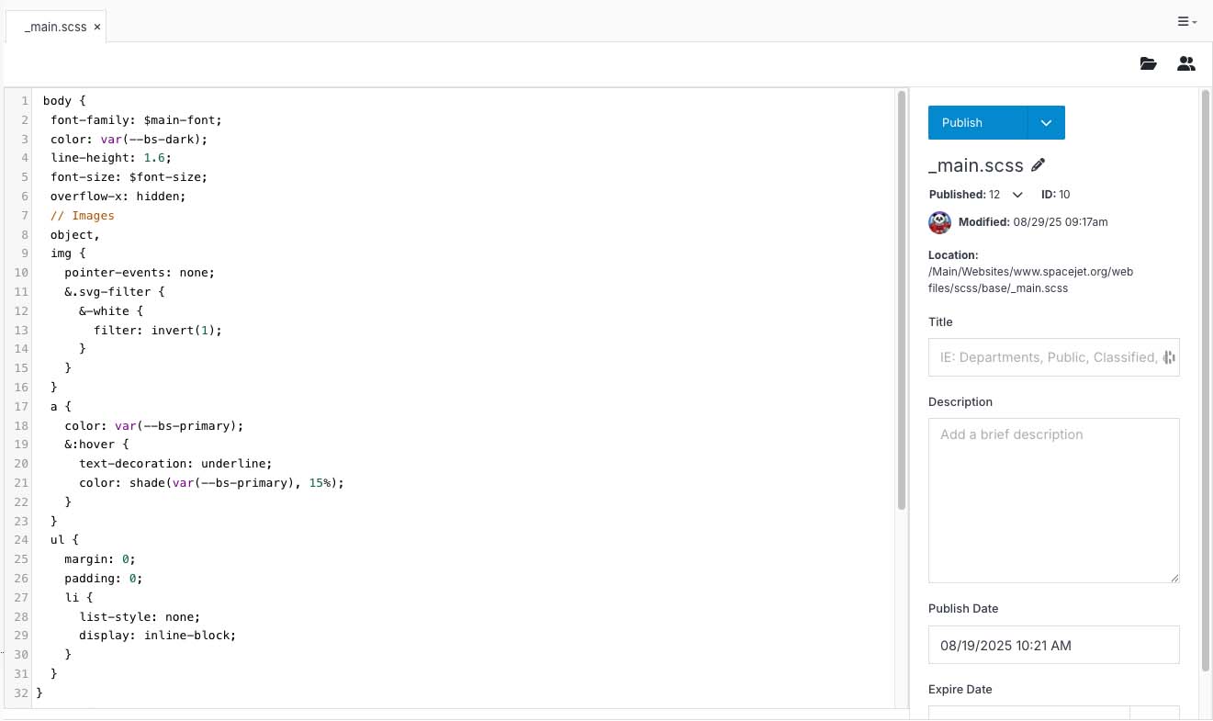Click the 'pointer-events: none;' line
The height and width of the screenshot is (721, 1213).
pyautogui.click(x=140, y=272)
